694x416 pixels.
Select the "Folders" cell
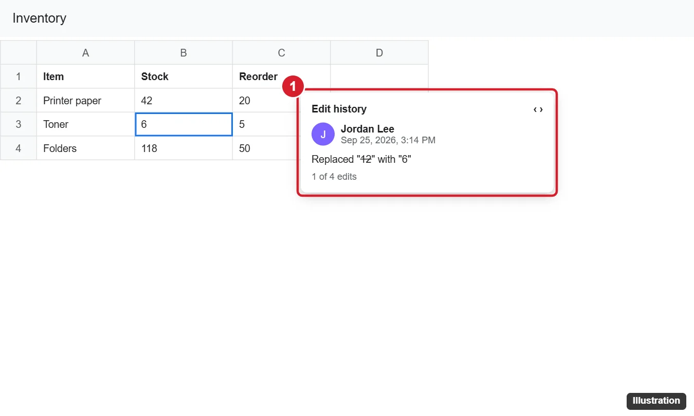coord(86,148)
